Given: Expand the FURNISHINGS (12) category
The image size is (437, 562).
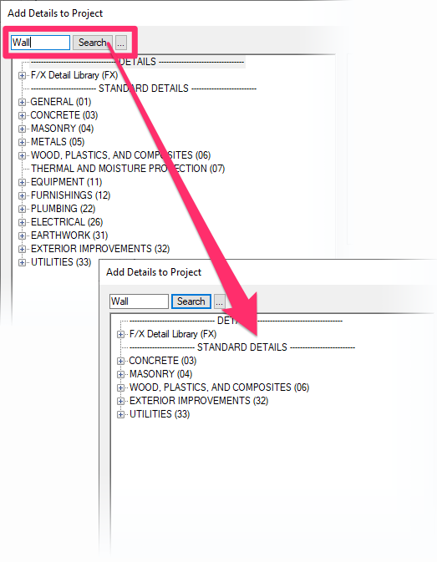Looking at the screenshot, I should (x=22, y=195).
